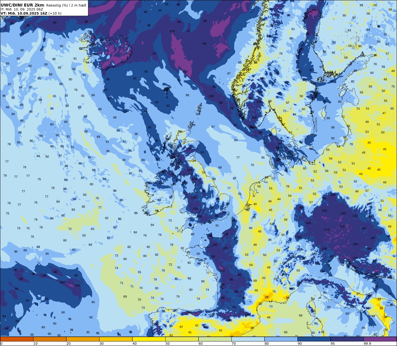Pick the 95–99.9 navy legend segment
This screenshot has height=346, width=397.
tap(347, 339)
